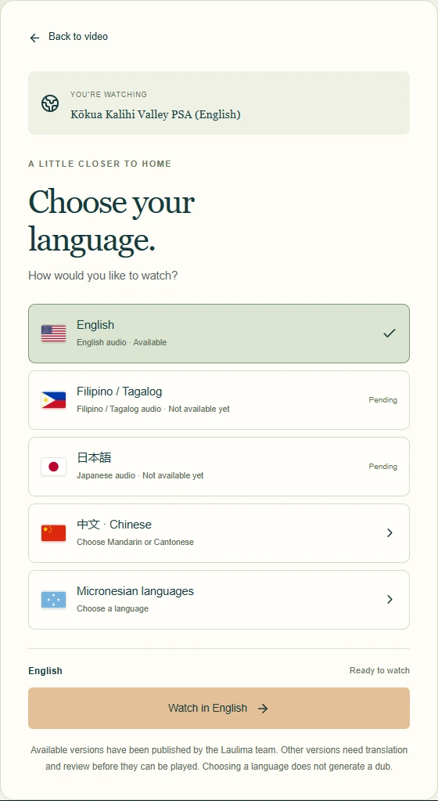This screenshot has width=438, height=801.
Task: Click the bold English selection summary label
Action: pyautogui.click(x=45, y=671)
